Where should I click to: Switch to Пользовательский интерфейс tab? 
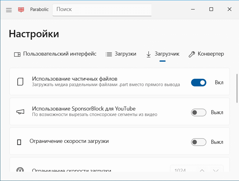56,54
